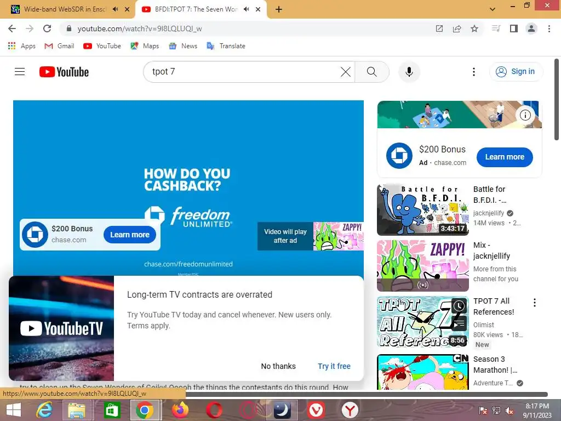Open Mix - jacknjellify thumbnail

422,266
